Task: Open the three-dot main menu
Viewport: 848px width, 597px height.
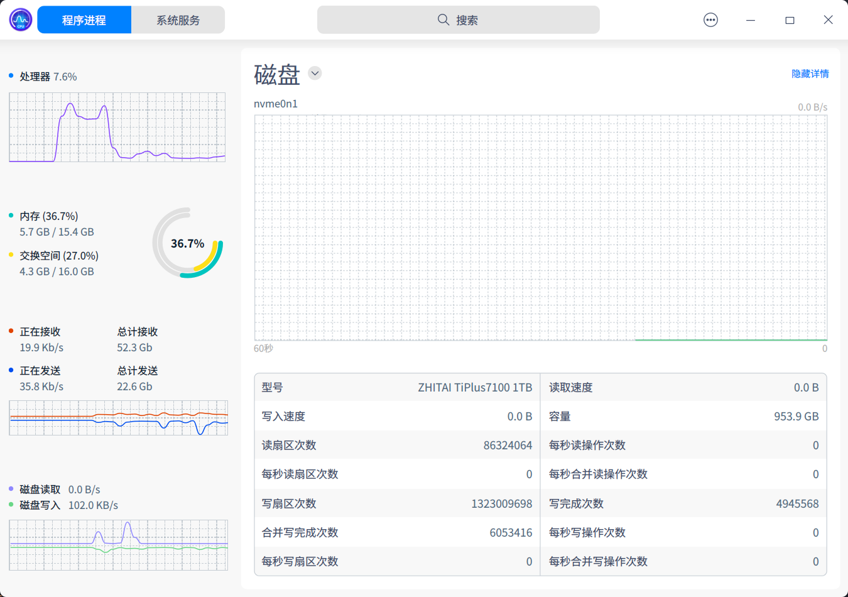Action: pyautogui.click(x=710, y=20)
